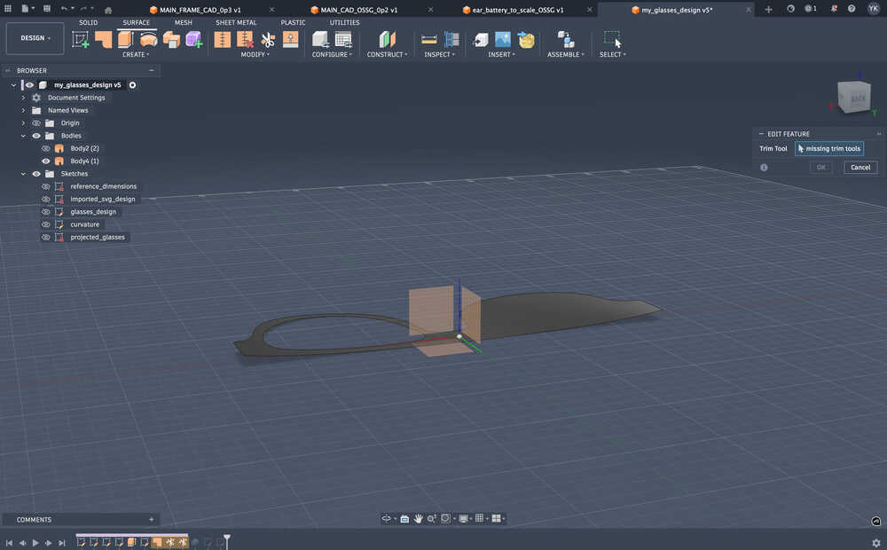Click the Insert Mesh icon
This screenshot has width=887, height=550.
[526, 40]
